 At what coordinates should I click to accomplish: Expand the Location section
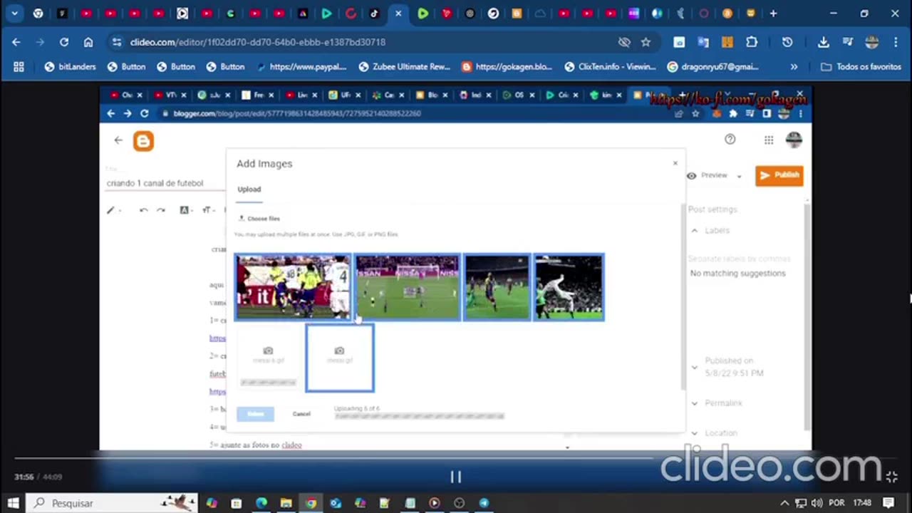(695, 433)
